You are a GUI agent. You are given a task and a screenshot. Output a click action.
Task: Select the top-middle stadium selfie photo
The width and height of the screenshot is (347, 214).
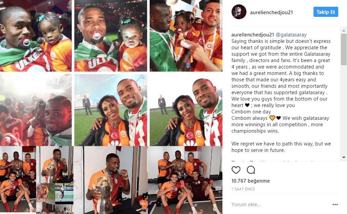point(111,36)
